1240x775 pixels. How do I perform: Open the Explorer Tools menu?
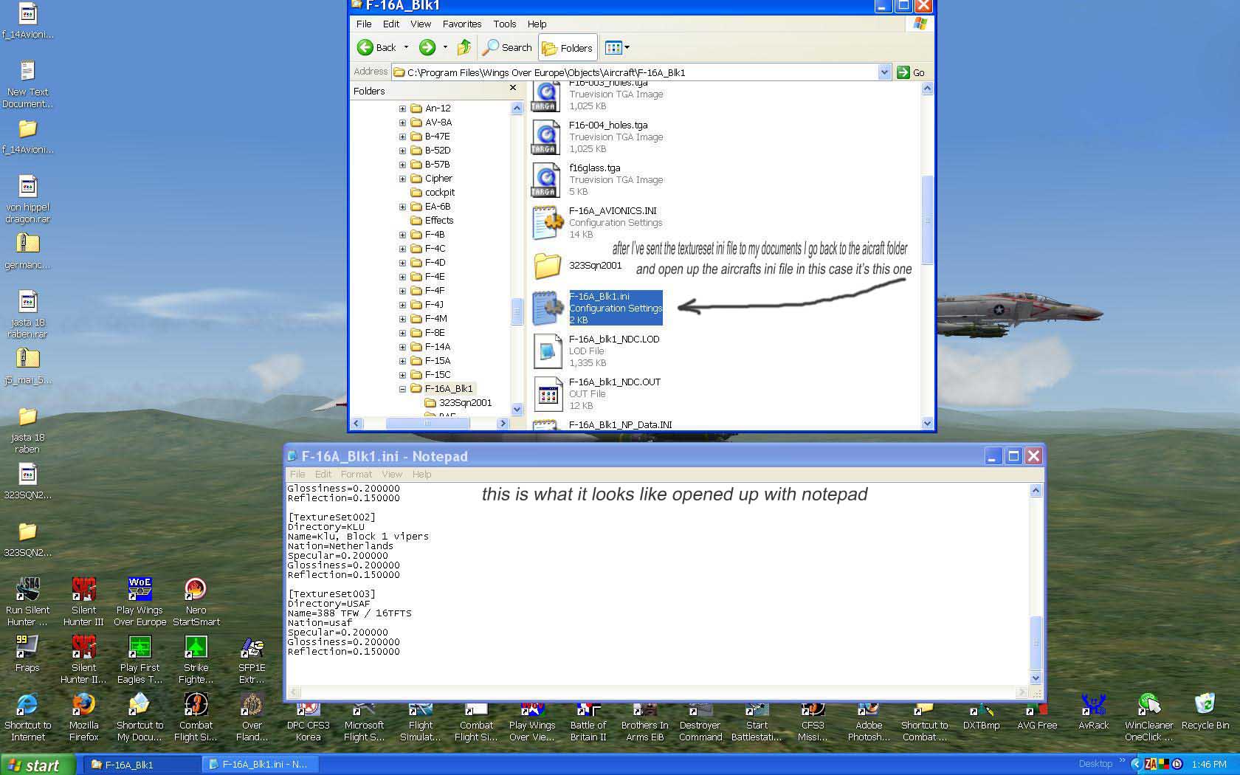(505, 24)
